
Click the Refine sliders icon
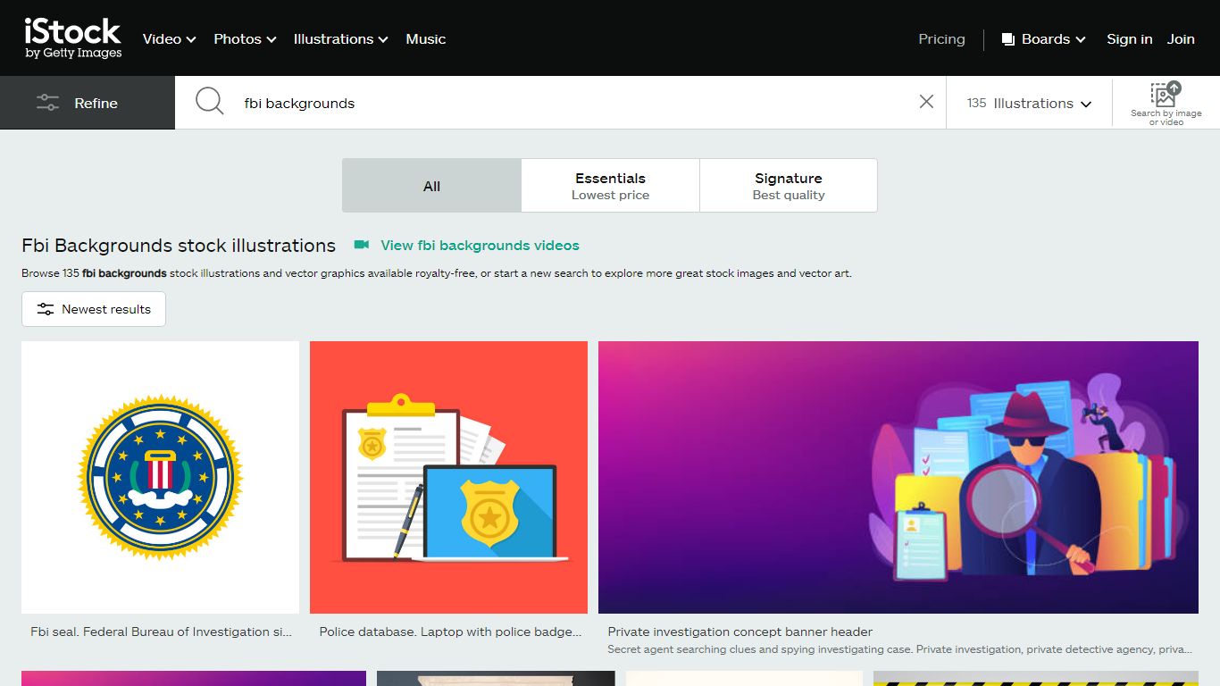pos(47,103)
